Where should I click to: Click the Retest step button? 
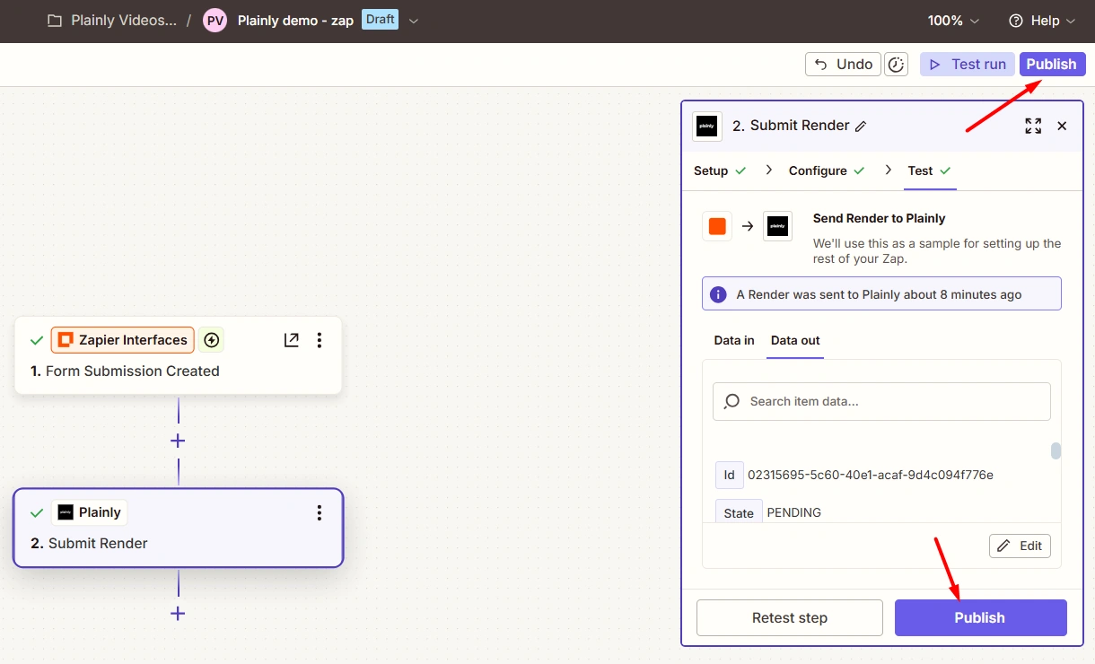(x=790, y=617)
